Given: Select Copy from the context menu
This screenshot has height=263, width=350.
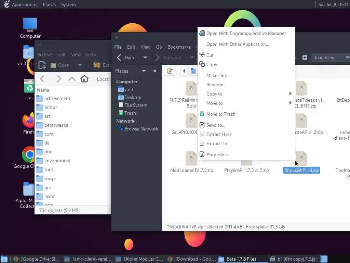Looking at the screenshot, I should [246, 64].
